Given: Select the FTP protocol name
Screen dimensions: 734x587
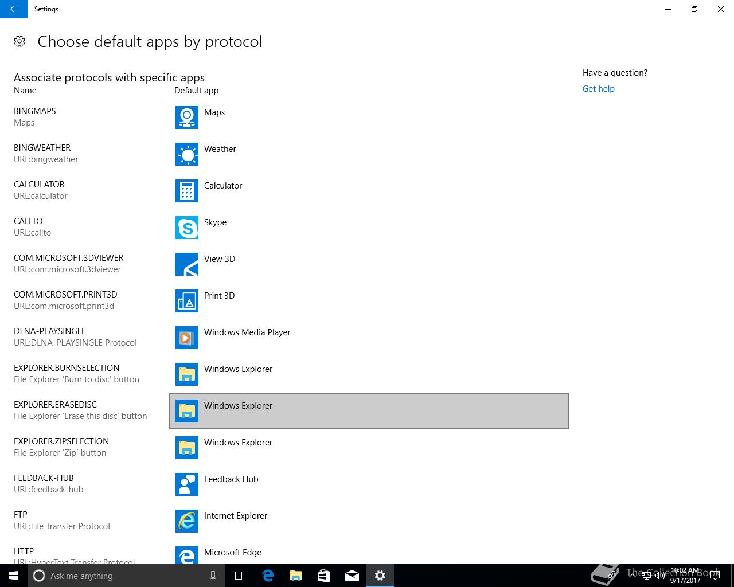Looking at the screenshot, I should 21,515.
